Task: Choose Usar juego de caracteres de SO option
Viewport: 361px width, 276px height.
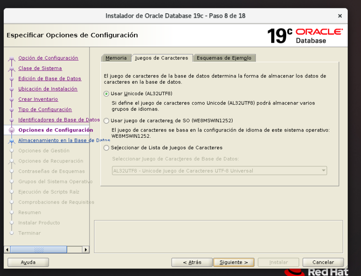Action: [168, 121]
